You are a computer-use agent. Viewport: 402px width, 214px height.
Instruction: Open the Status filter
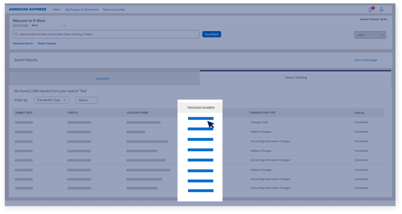[86, 100]
